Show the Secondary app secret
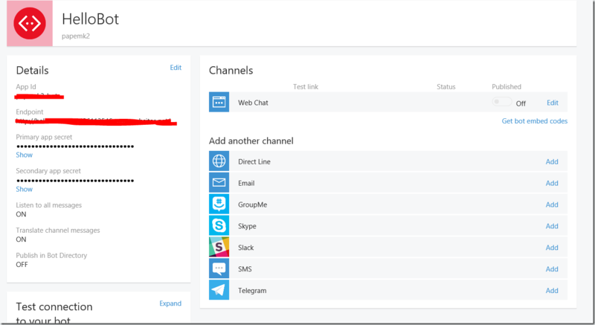The height and width of the screenshot is (325, 595). pos(25,189)
